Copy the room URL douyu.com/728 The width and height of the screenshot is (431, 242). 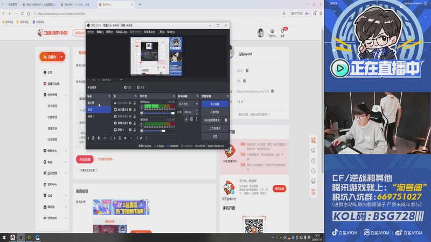click(273, 91)
